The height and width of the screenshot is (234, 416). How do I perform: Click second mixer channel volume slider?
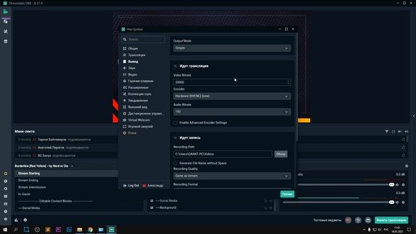tap(338, 202)
